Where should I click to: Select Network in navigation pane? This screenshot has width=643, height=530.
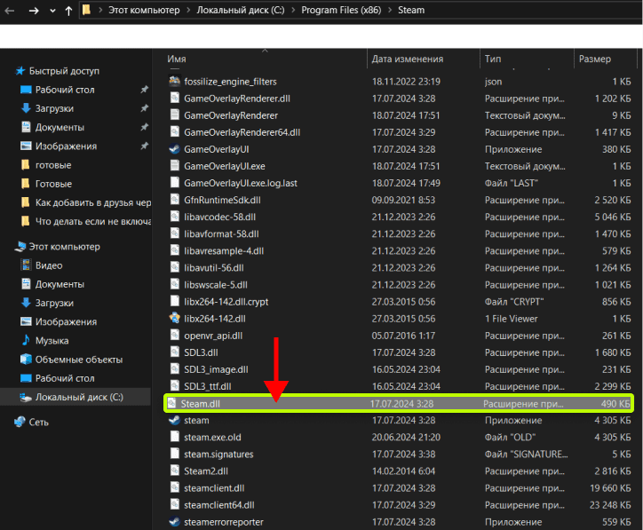tap(38, 423)
